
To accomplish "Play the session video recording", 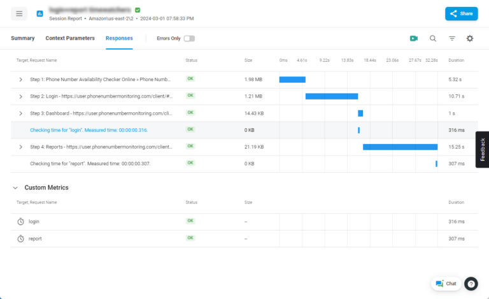I will tap(414, 38).
